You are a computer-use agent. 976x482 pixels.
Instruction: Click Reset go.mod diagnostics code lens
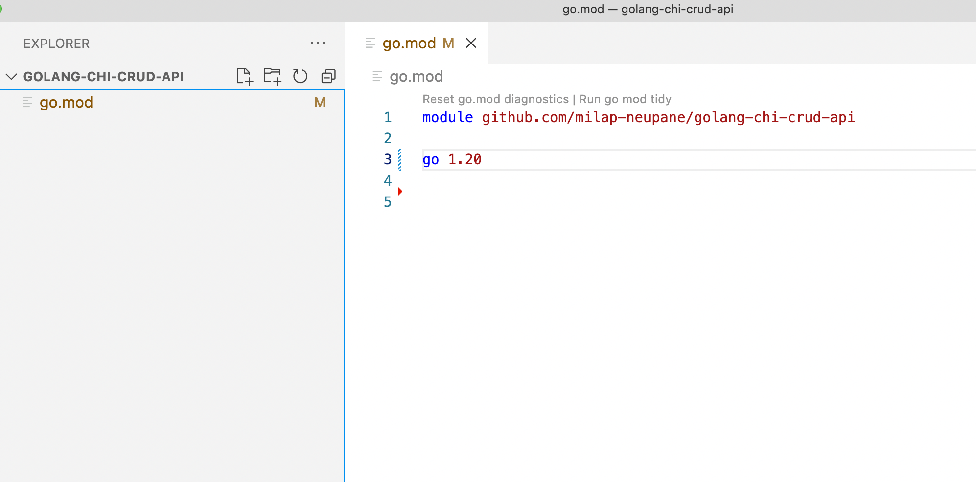coord(495,99)
